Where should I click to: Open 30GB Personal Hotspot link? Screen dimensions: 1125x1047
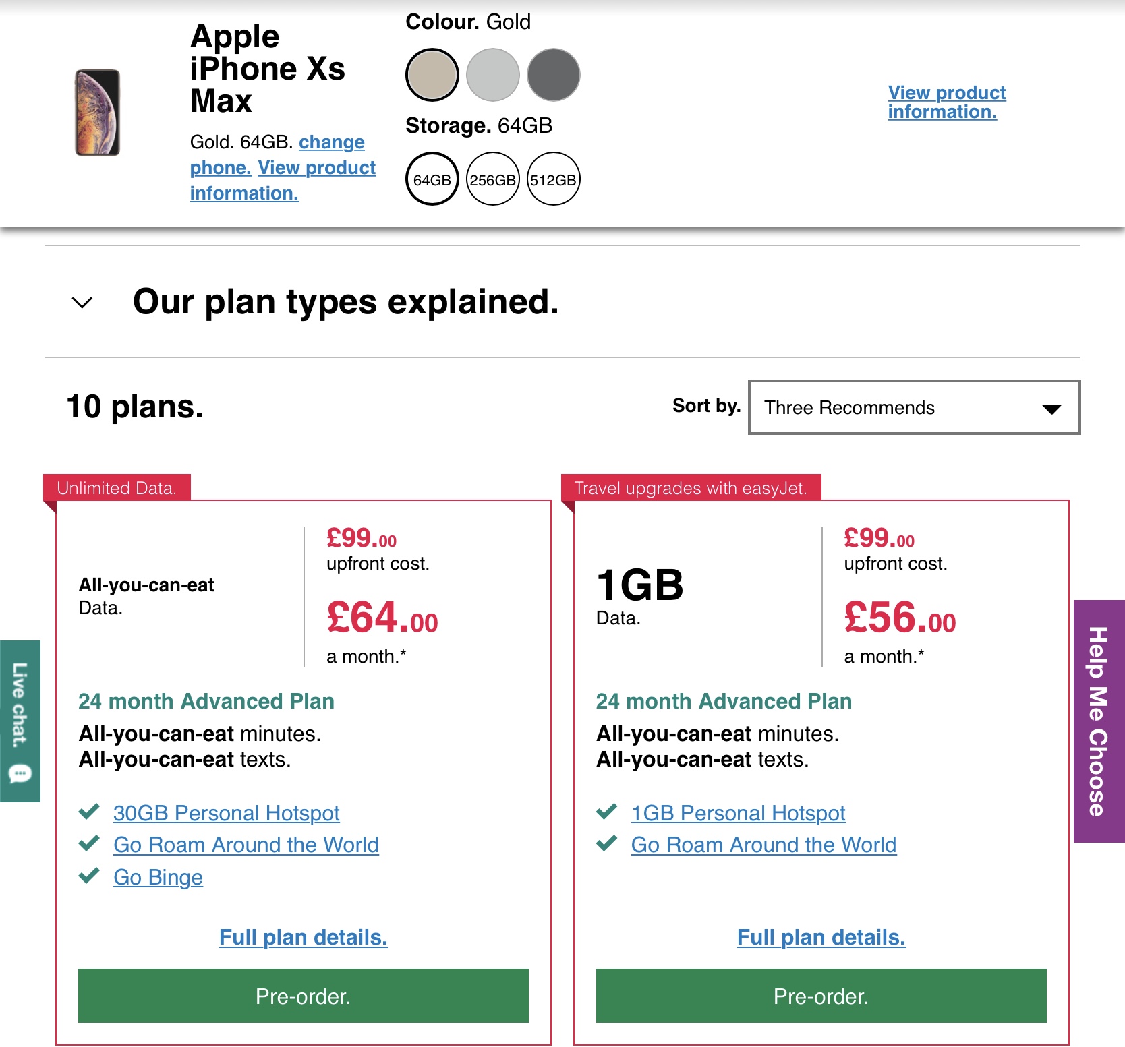tap(226, 813)
